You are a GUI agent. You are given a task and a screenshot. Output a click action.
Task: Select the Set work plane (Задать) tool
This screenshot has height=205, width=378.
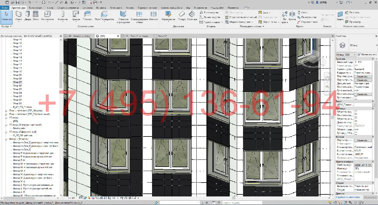coord(340,16)
